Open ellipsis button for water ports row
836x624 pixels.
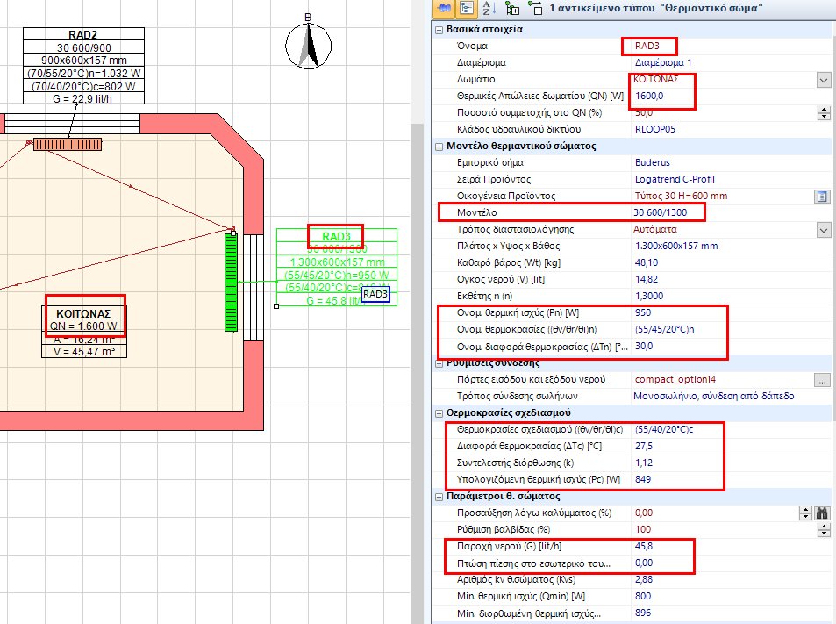point(822,380)
